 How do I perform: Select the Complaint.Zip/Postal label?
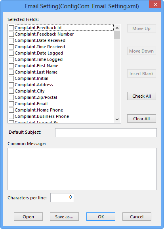(x=36, y=97)
